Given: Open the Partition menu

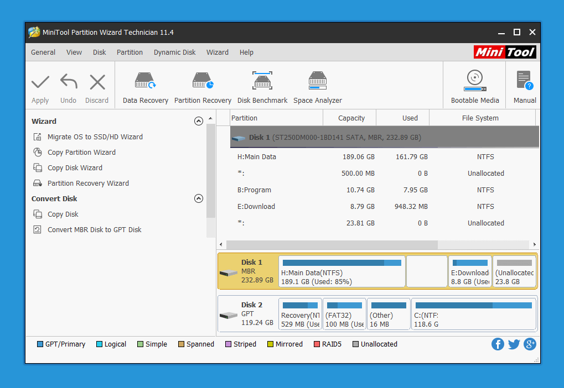Looking at the screenshot, I should tap(130, 53).
